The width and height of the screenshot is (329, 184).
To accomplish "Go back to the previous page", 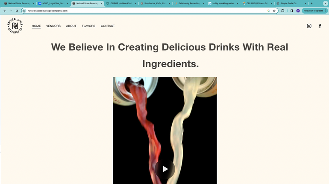I will 4,11.
